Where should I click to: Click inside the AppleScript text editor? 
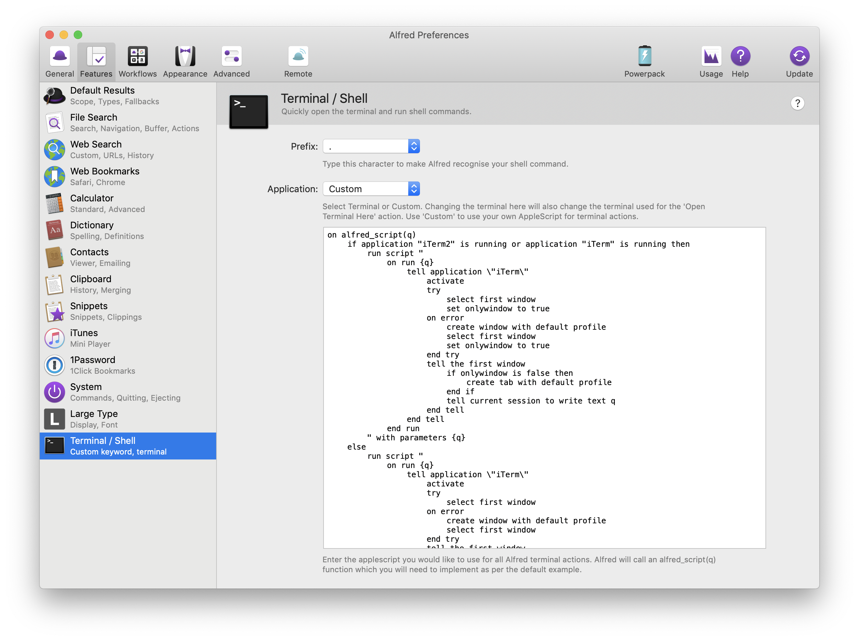pos(544,388)
